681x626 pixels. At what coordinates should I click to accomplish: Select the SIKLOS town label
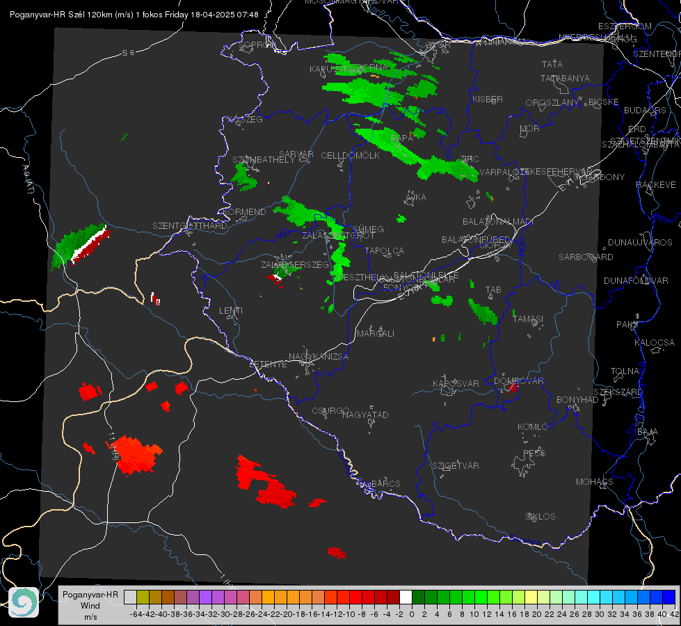(540, 517)
